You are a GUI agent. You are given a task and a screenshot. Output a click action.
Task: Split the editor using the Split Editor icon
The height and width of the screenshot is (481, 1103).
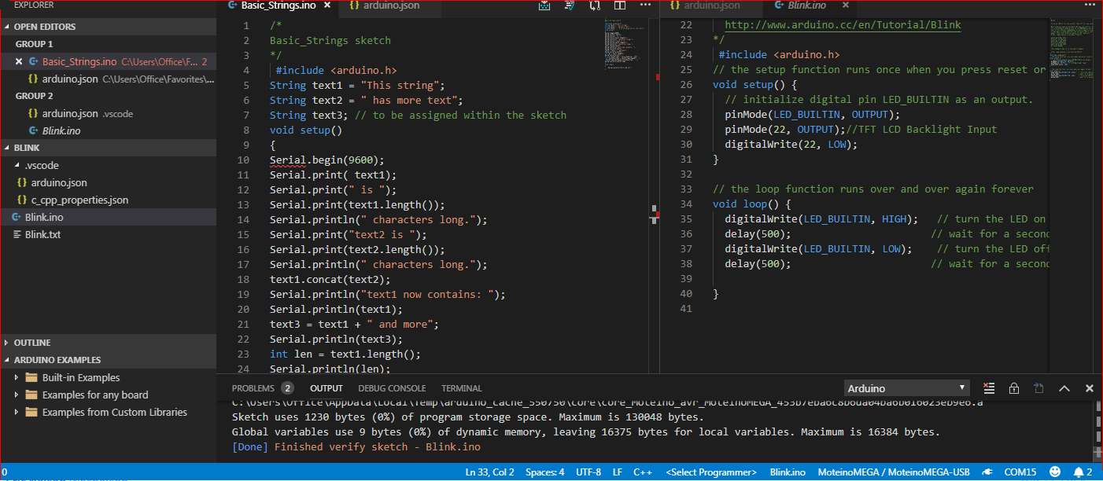point(621,6)
